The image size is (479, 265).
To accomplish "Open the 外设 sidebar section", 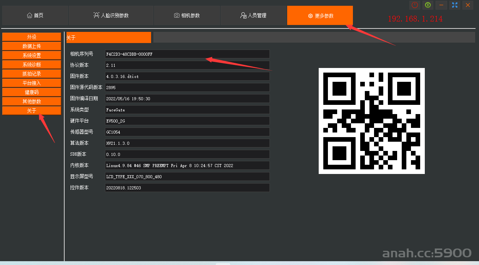I will [x=32, y=37].
